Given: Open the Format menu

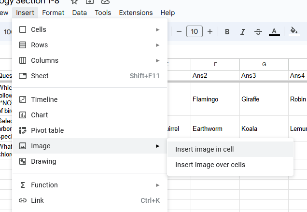Looking at the screenshot, I should click(53, 13).
